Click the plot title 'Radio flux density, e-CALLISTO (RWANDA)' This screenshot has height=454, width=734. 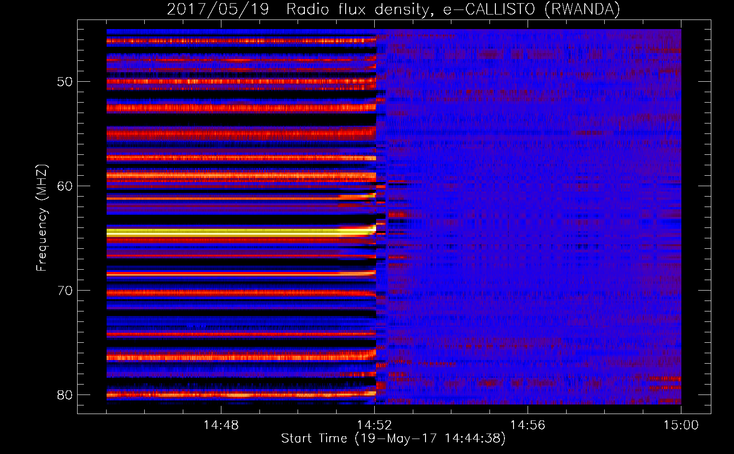[453, 9]
